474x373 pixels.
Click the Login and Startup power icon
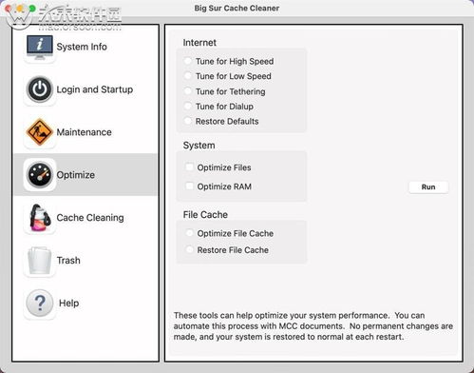click(x=40, y=89)
